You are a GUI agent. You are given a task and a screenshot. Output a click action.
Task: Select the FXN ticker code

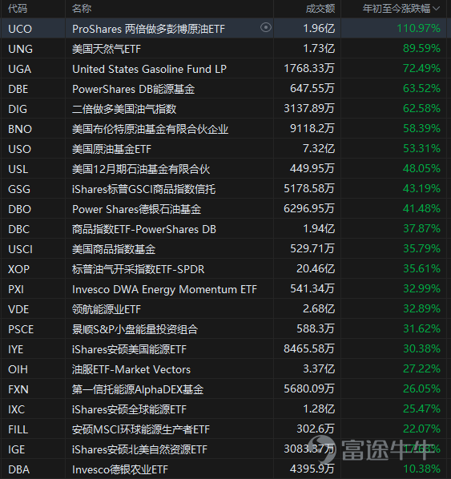tap(18, 389)
